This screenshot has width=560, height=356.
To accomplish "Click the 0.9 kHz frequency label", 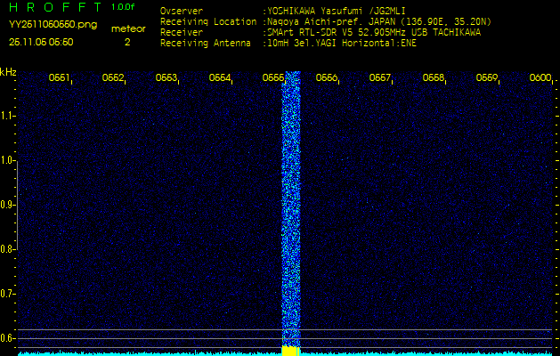I will tap(7, 205).
